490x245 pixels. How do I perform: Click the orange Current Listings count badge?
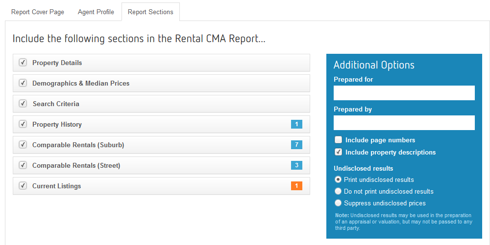click(296, 186)
